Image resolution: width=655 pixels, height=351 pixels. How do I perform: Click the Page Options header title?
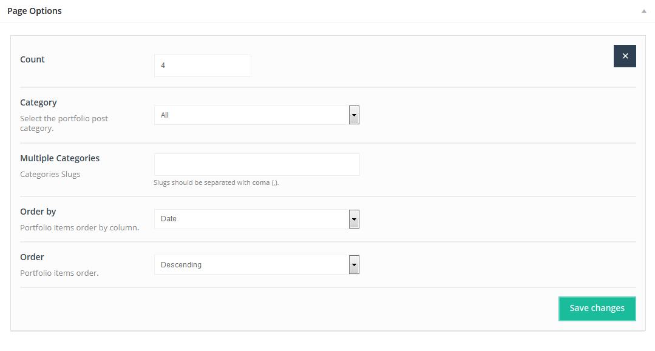(35, 11)
